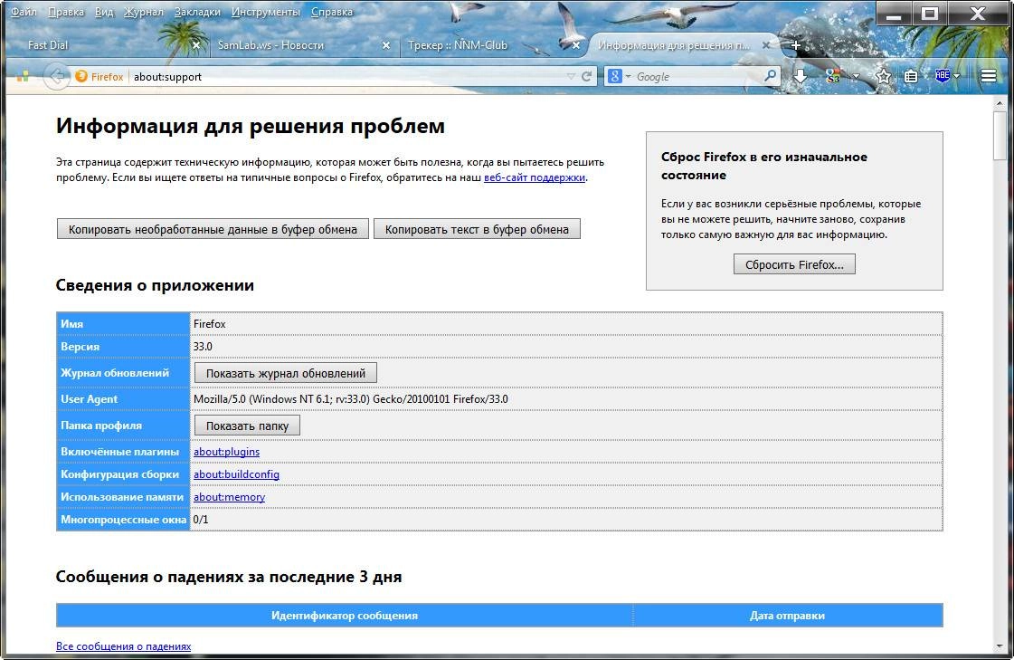Screen dimensions: 1014x660
Task: Open the about:memory link
Action: [229, 497]
